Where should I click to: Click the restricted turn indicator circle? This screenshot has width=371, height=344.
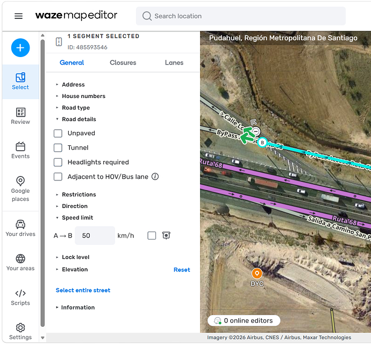coord(256,131)
